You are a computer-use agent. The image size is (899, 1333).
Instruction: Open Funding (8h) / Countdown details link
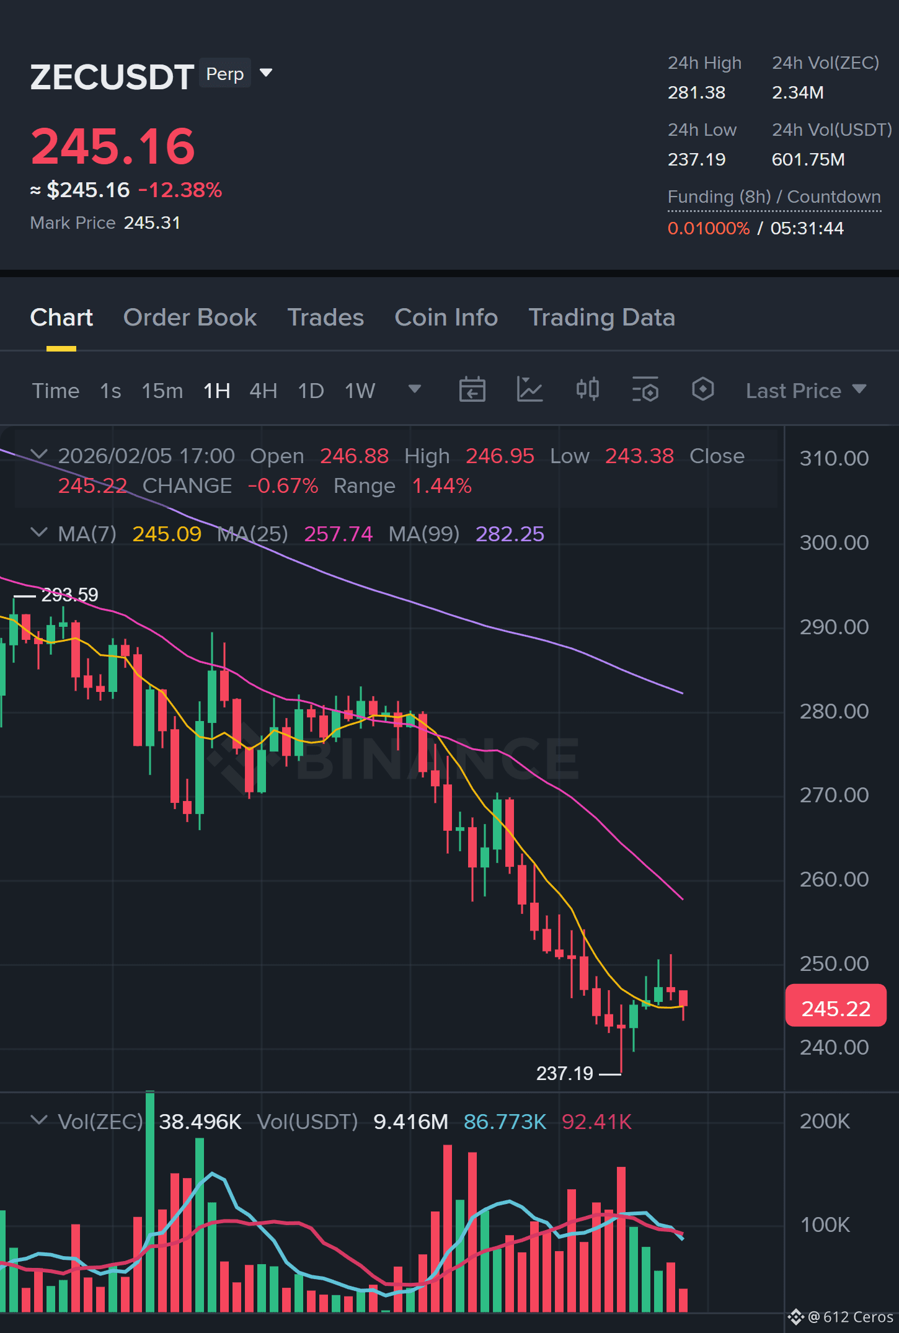click(774, 197)
